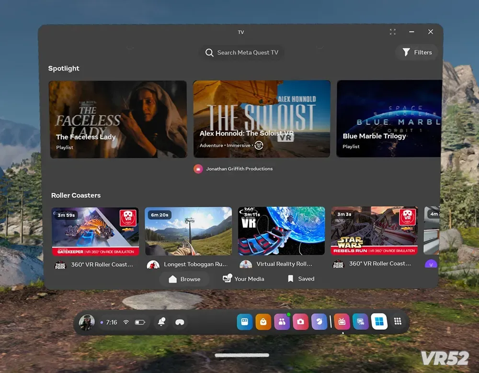Open channel avatar for Longest Toboggan Run
Image resolution: width=479 pixels, height=373 pixels.
coord(153,264)
